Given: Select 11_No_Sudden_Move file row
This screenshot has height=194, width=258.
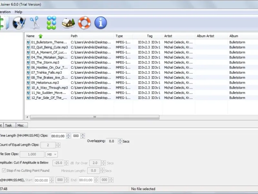Looking at the screenshot, I should 142,93.
